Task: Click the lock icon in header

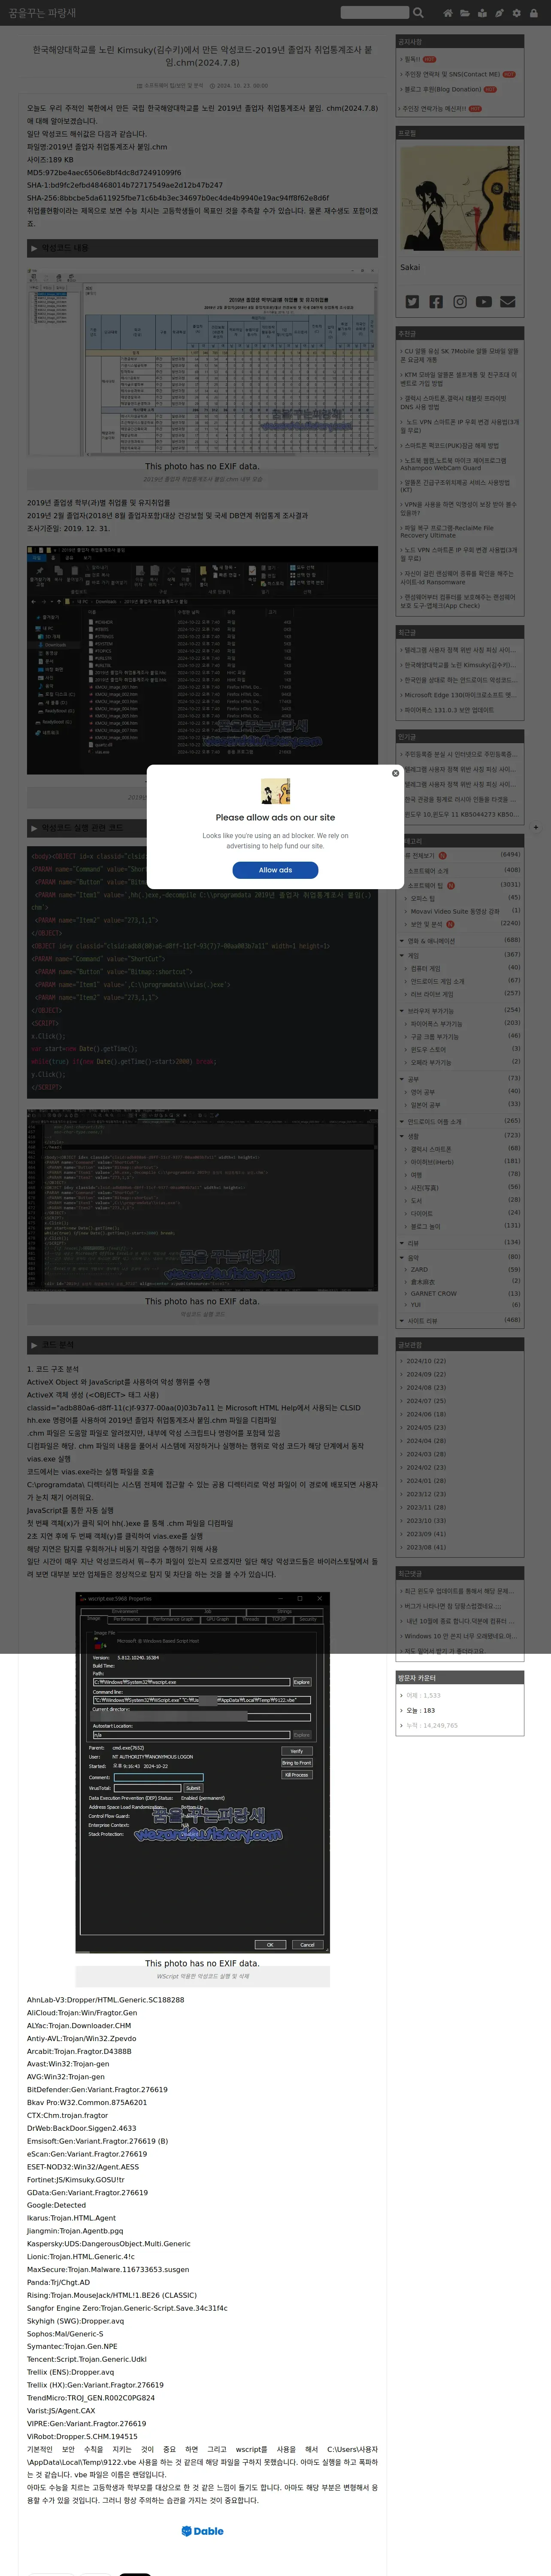Action: 534,13
